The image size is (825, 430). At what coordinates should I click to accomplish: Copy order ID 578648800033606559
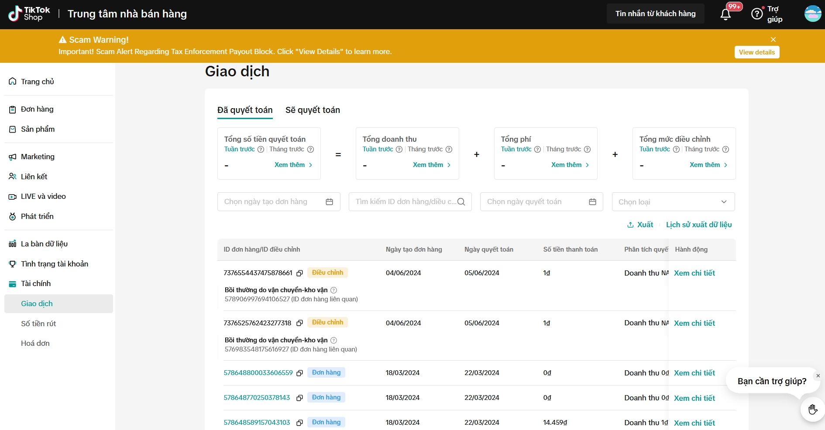pyautogui.click(x=299, y=373)
